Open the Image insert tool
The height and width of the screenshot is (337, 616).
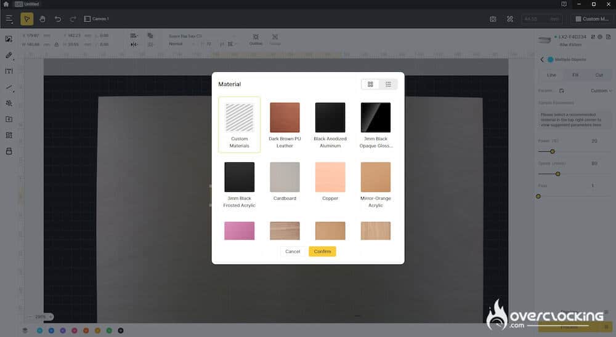9,39
